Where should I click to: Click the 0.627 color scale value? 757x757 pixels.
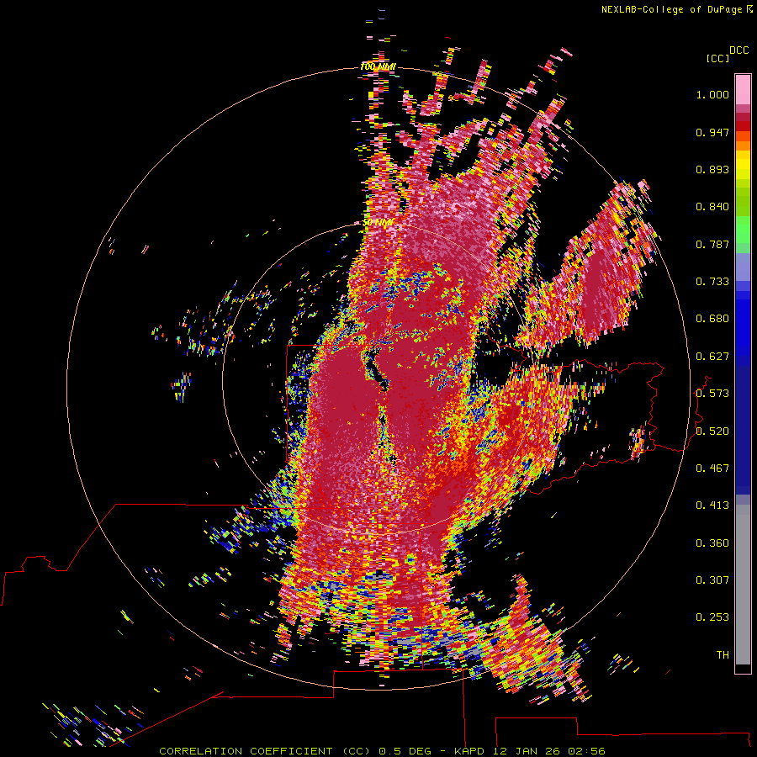[x=712, y=357]
